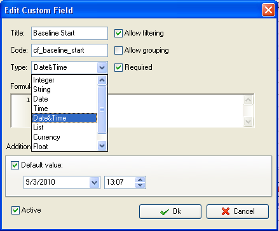The width and height of the screenshot is (279, 231).
Task: Pick Currency from the type list
Action: 64,137
